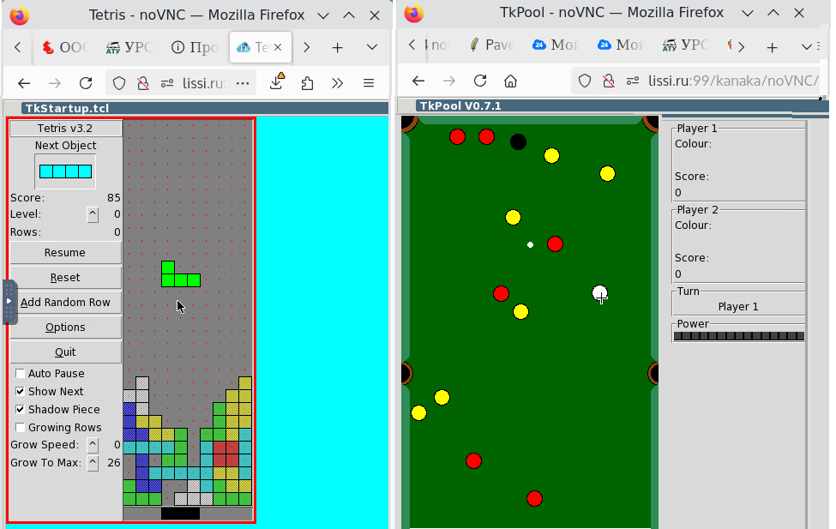The height and width of the screenshot is (529, 836).
Task: Open new tab plus in Tetris window
Action: pyautogui.click(x=337, y=47)
